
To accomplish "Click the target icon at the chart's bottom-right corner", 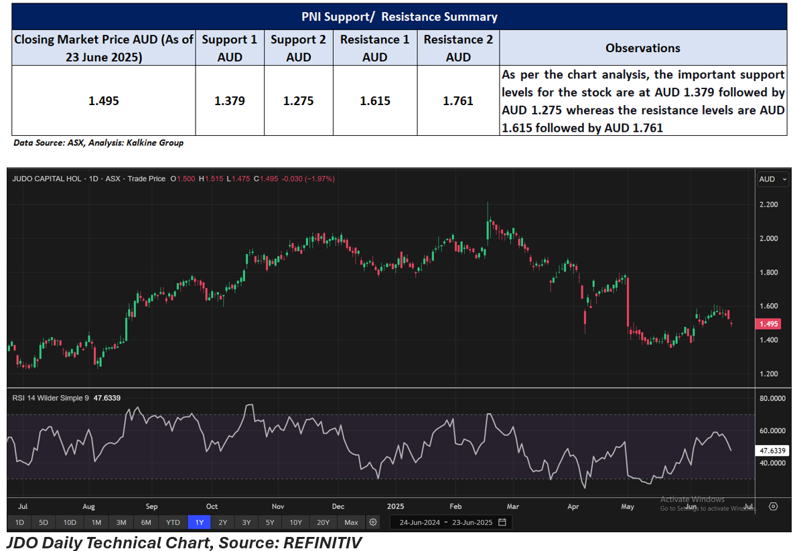I will 774,506.
